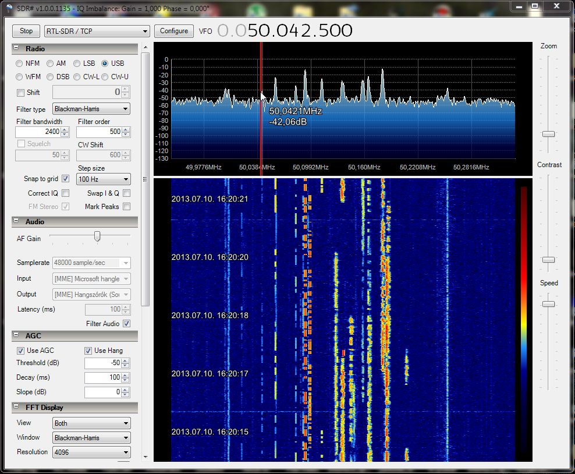
Task: Click the Zoom slider handle
Action: (x=548, y=134)
